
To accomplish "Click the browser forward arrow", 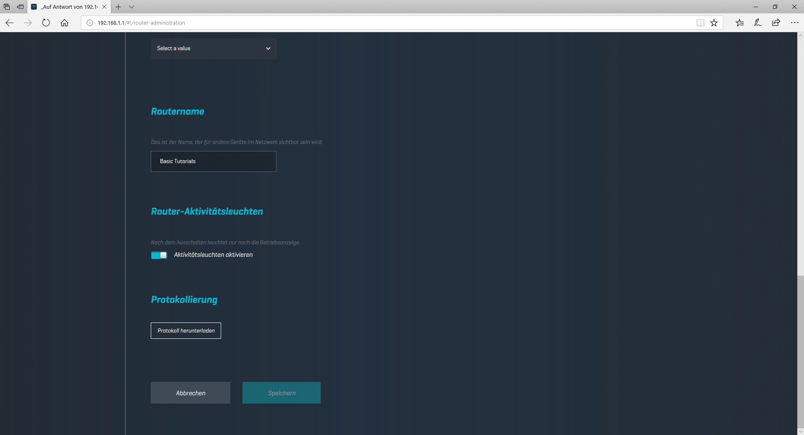I will 28,23.
